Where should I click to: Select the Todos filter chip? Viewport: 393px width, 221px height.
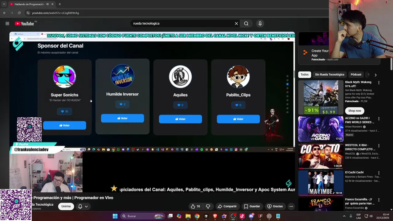pyautogui.click(x=305, y=75)
